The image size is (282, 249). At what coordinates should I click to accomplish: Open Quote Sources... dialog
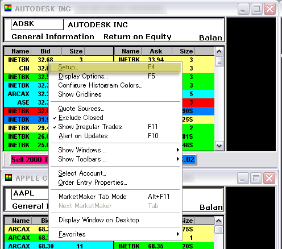115,109
